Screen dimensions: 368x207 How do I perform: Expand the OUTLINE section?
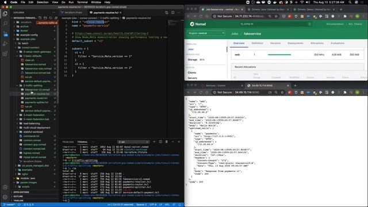tap(18, 196)
